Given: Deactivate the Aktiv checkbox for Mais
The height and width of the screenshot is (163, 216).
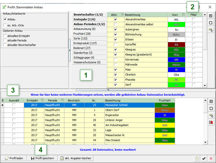Looking at the screenshot, I should click(x=115, y=70).
